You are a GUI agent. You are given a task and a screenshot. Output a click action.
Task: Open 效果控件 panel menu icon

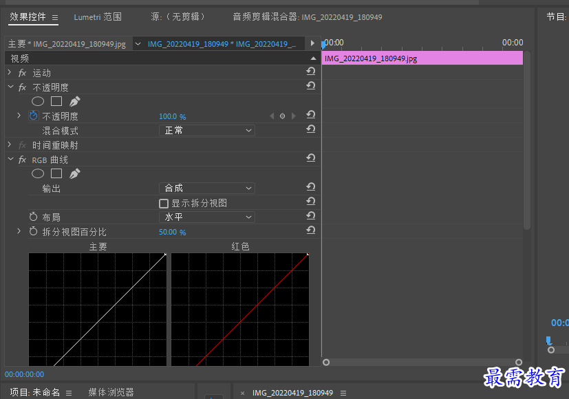pyautogui.click(x=55, y=17)
